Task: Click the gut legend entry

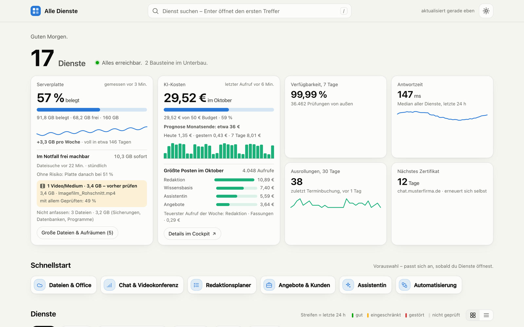Action: (x=357, y=315)
